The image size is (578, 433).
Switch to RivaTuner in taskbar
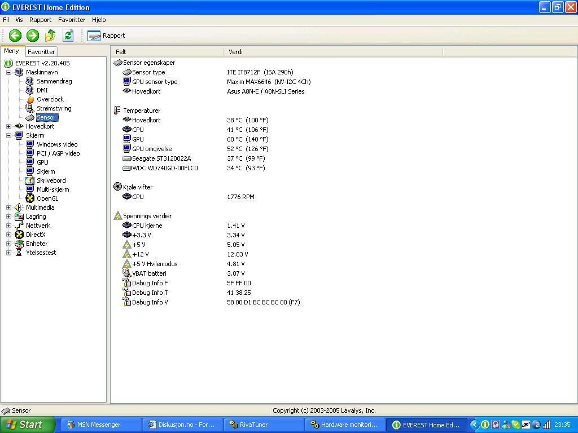coord(264,425)
